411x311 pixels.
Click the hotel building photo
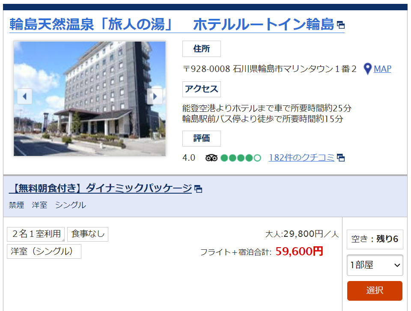coord(89,99)
